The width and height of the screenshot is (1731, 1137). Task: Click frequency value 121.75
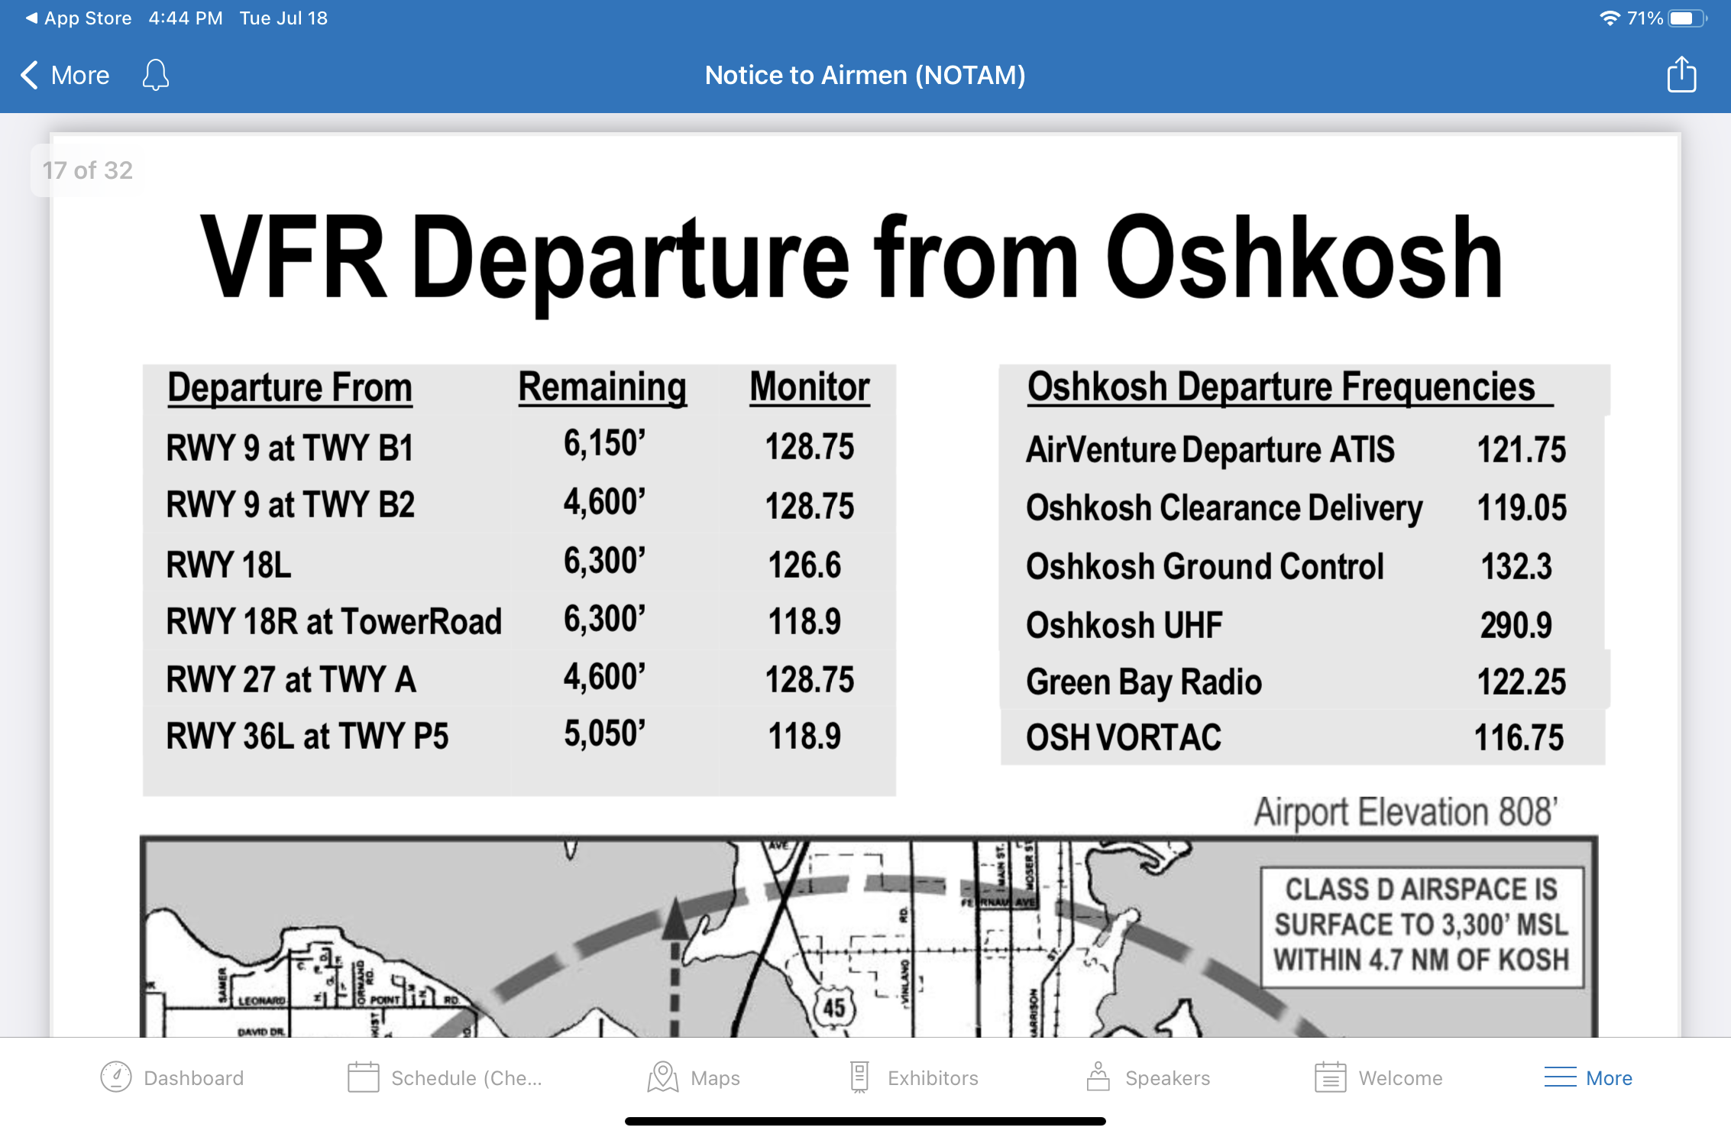pos(1522,449)
